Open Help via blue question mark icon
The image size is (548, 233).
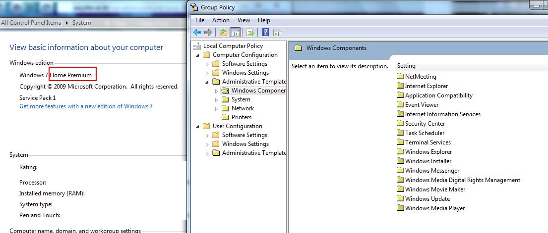pos(266,33)
